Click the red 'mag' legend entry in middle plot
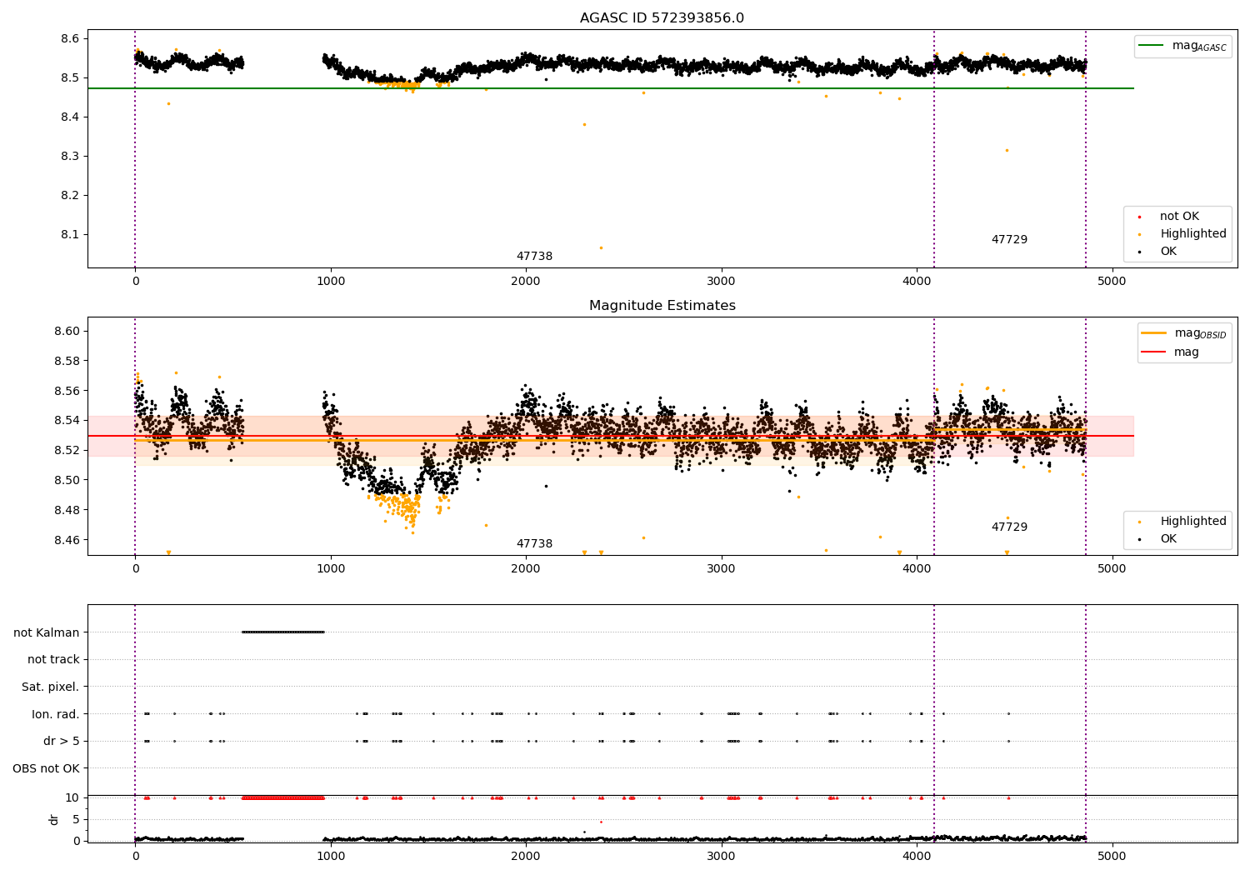The image size is (1250, 875). point(1171,352)
